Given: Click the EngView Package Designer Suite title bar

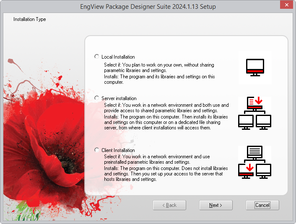Looking at the screenshot, I should click(148, 7).
